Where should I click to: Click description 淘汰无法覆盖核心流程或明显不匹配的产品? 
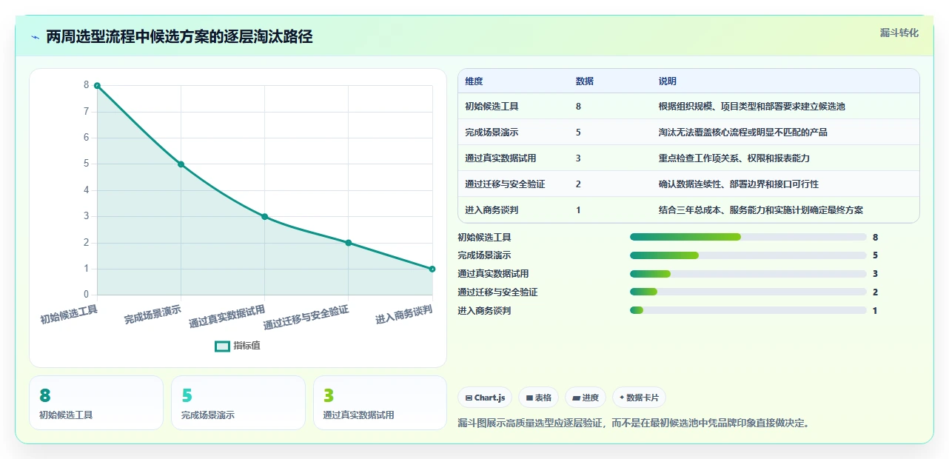click(x=742, y=133)
